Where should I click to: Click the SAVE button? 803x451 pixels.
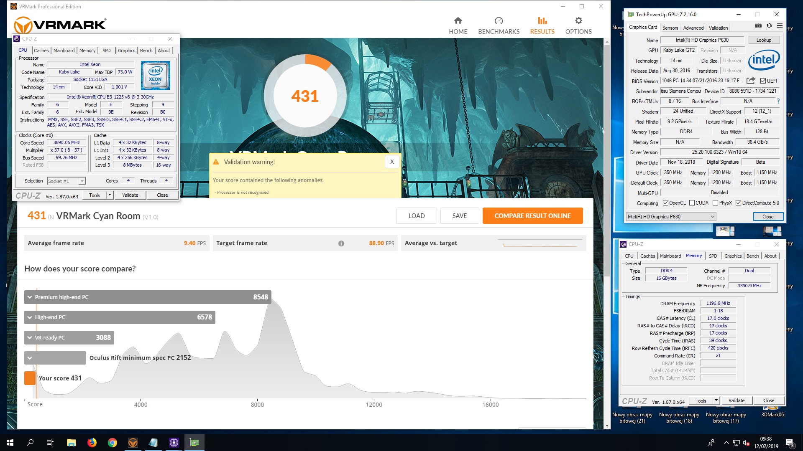(459, 216)
